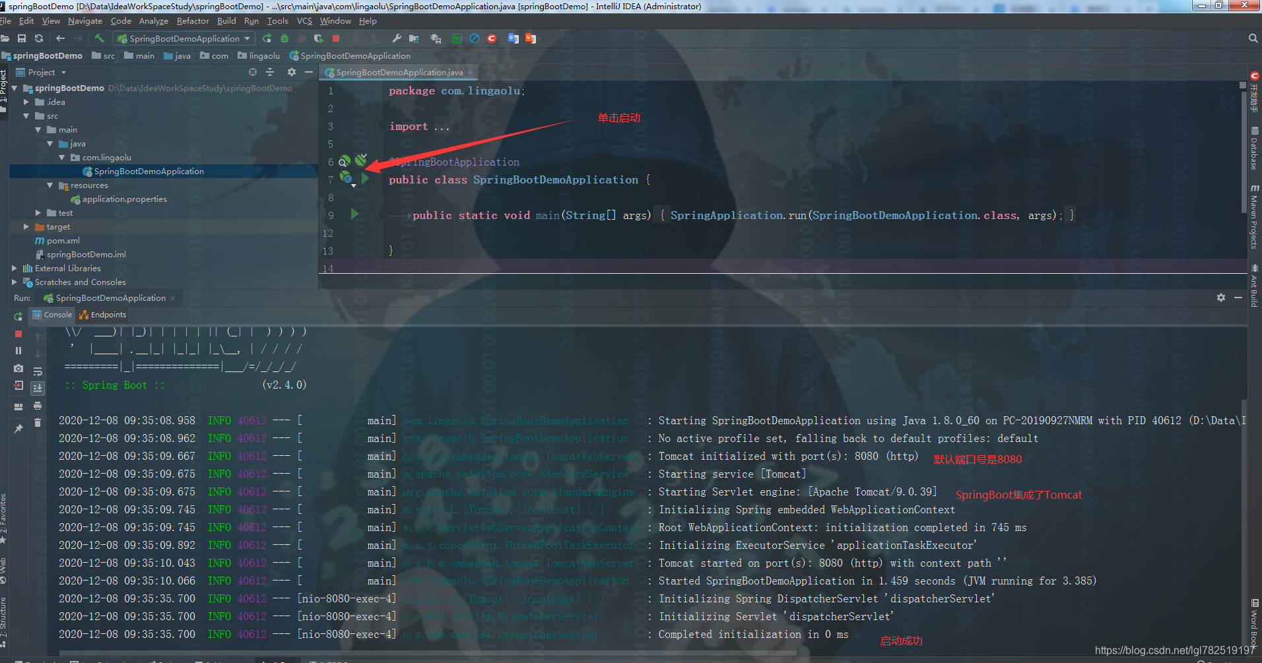This screenshot has width=1262, height=663.
Task: Clear console with the trash icon
Action: [x=38, y=423]
